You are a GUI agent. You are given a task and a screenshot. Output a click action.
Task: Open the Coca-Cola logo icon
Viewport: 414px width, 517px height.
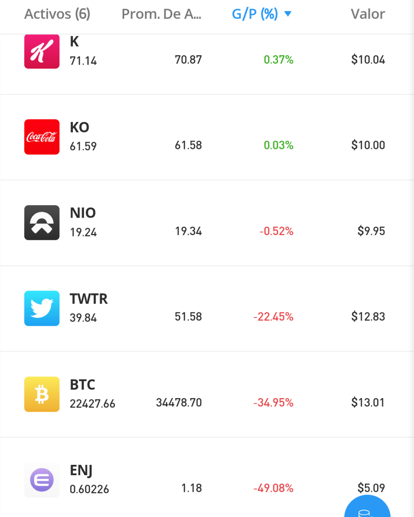point(42,137)
